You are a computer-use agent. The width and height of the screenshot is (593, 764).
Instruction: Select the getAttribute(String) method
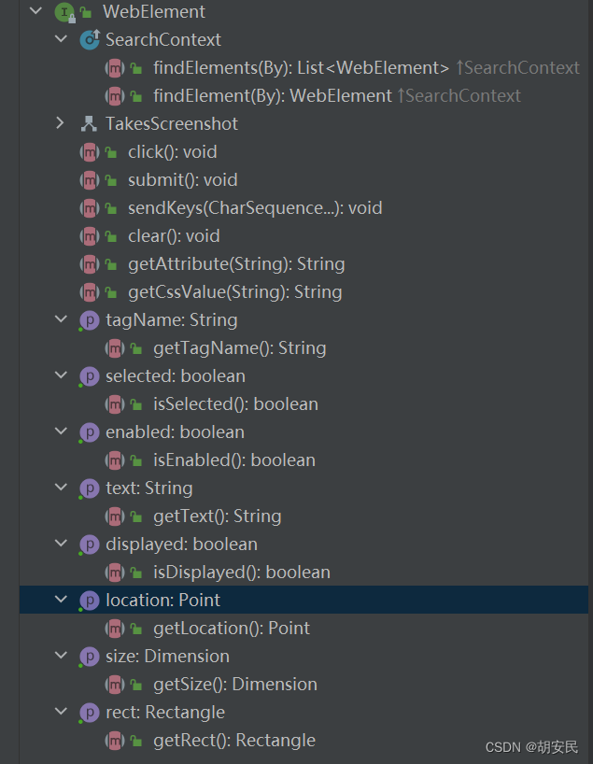[x=236, y=263]
